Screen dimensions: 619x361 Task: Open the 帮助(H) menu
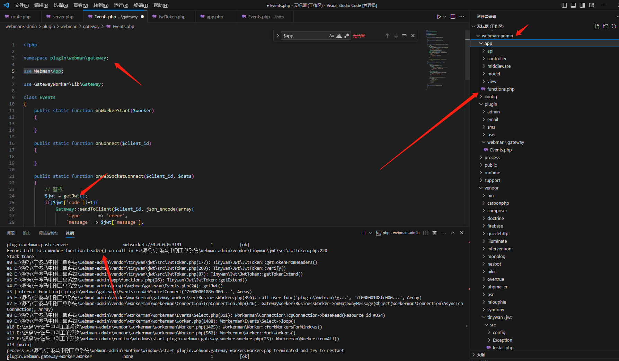(161, 5)
